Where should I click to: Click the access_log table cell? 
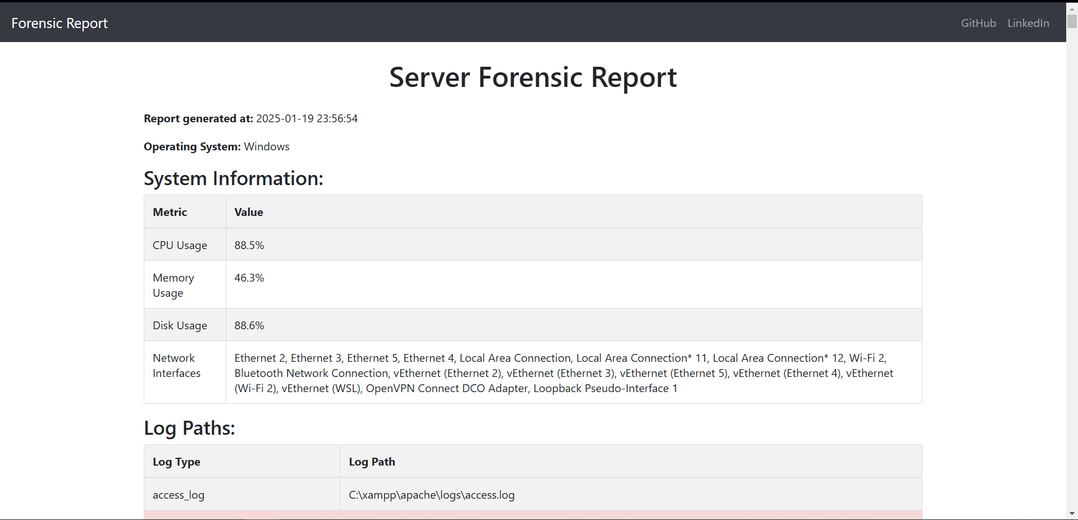pos(179,495)
